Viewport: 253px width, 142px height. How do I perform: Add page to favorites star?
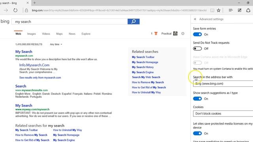pos(219,10)
